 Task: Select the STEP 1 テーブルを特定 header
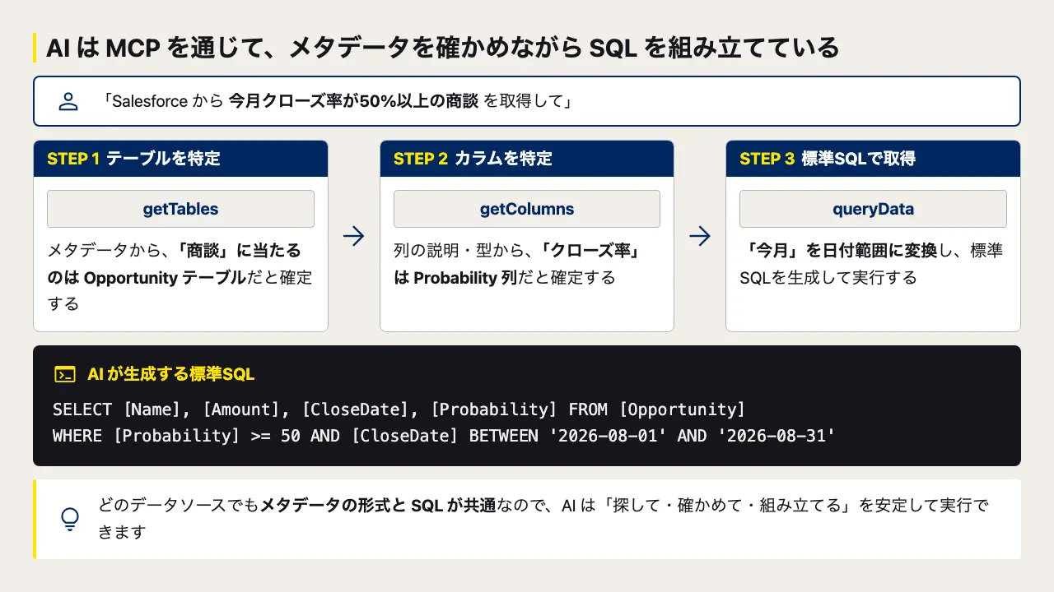point(180,159)
